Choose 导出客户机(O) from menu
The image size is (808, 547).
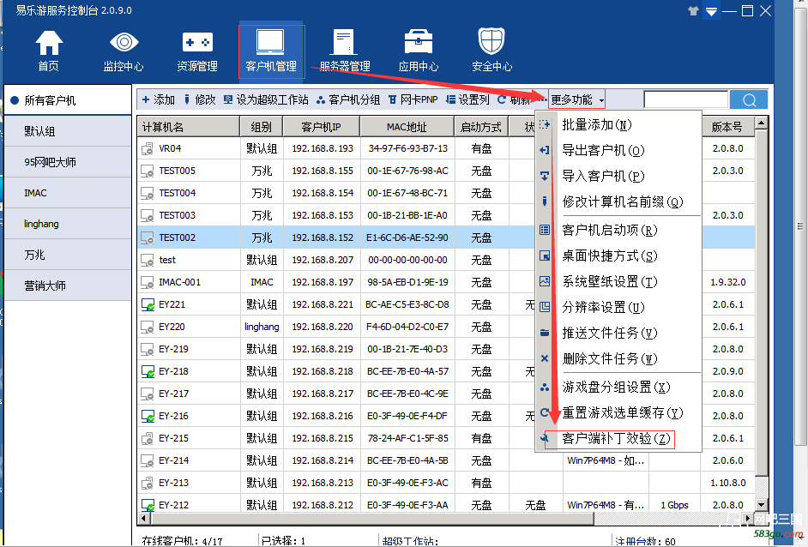(x=618, y=150)
